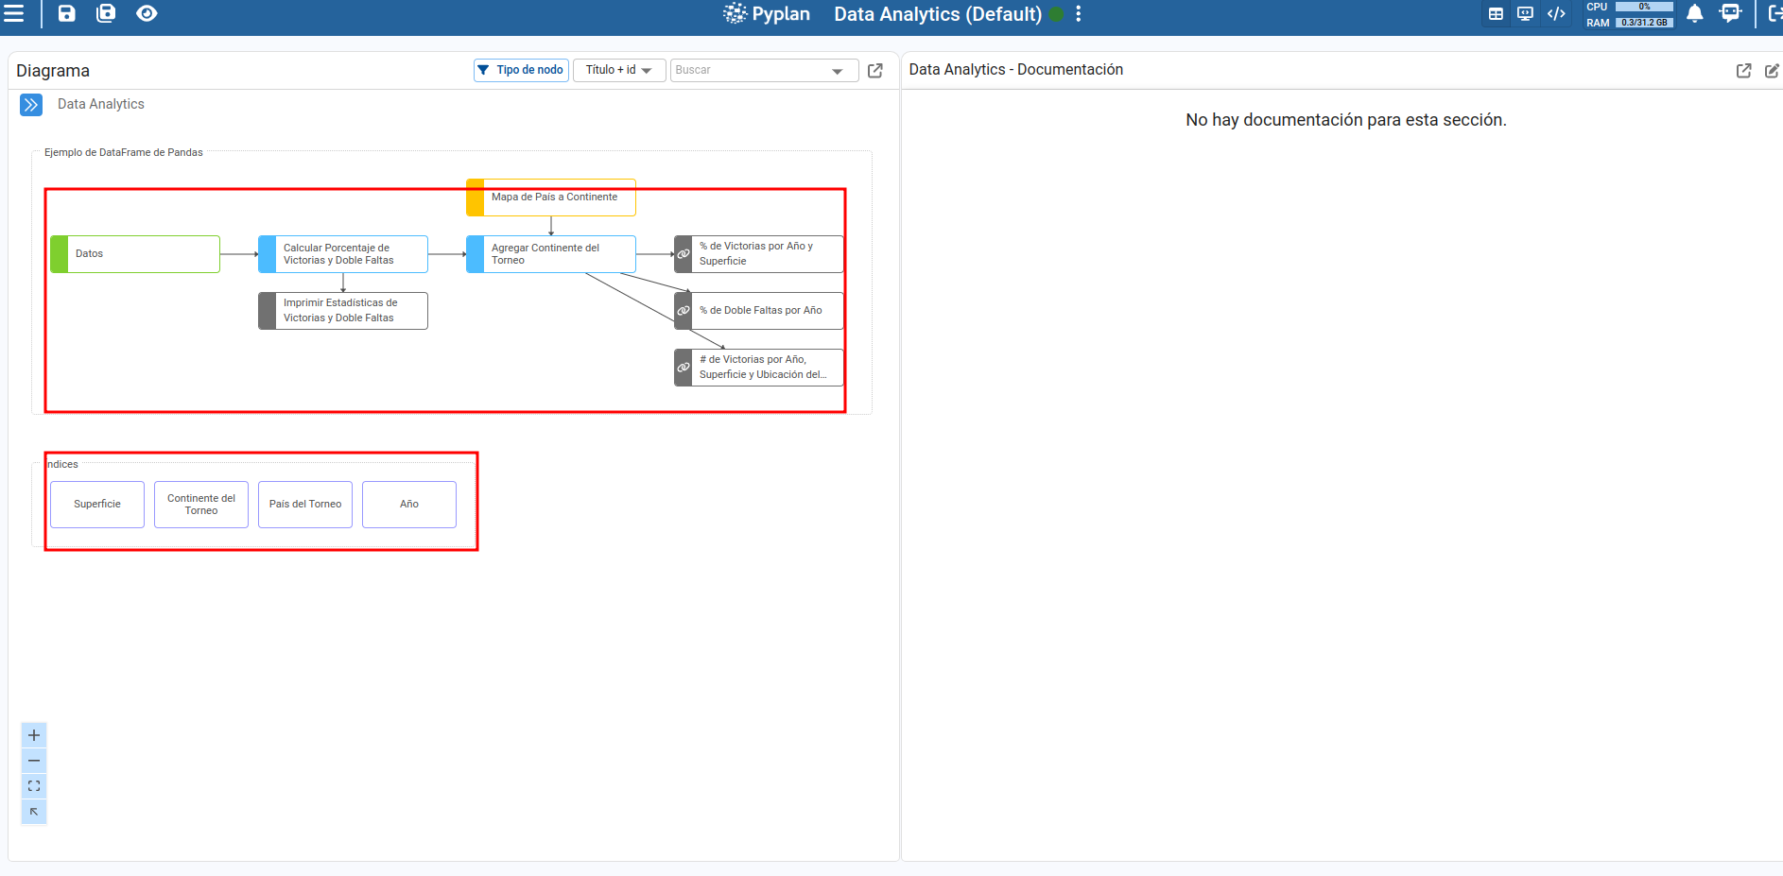Expand the Buscar search dropdown arrow
This screenshot has height=876, width=1783.
coord(837,71)
